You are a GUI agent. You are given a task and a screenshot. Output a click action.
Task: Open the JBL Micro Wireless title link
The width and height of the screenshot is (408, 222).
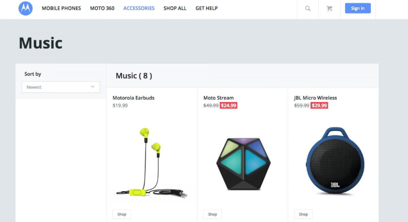point(315,98)
